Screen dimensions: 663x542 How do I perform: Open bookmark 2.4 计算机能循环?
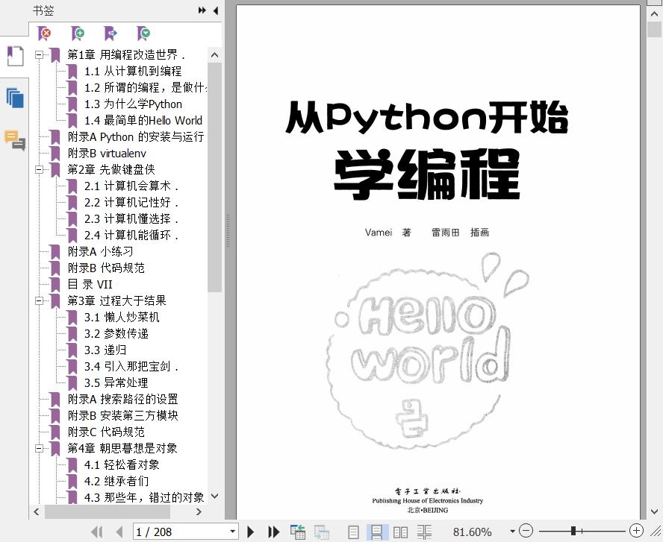tap(131, 236)
